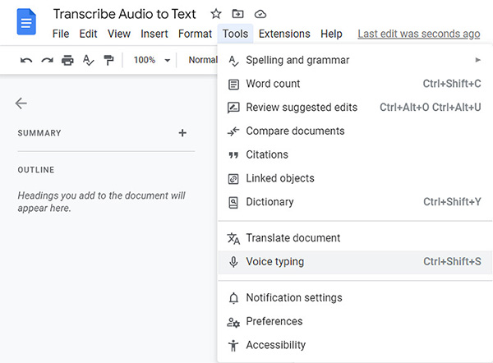
Task: Open Accessibility settings entry
Action: click(355, 345)
